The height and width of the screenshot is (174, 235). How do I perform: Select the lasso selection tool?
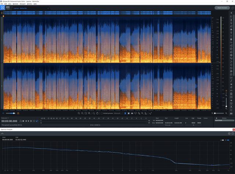pyautogui.click(x=135, y=113)
